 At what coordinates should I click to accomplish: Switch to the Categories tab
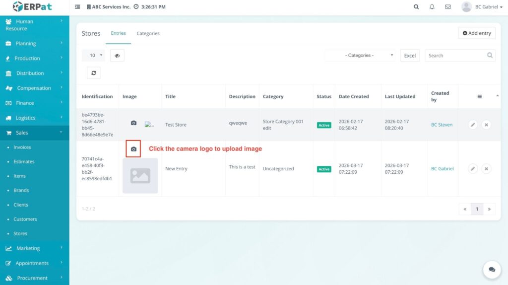[148, 34]
